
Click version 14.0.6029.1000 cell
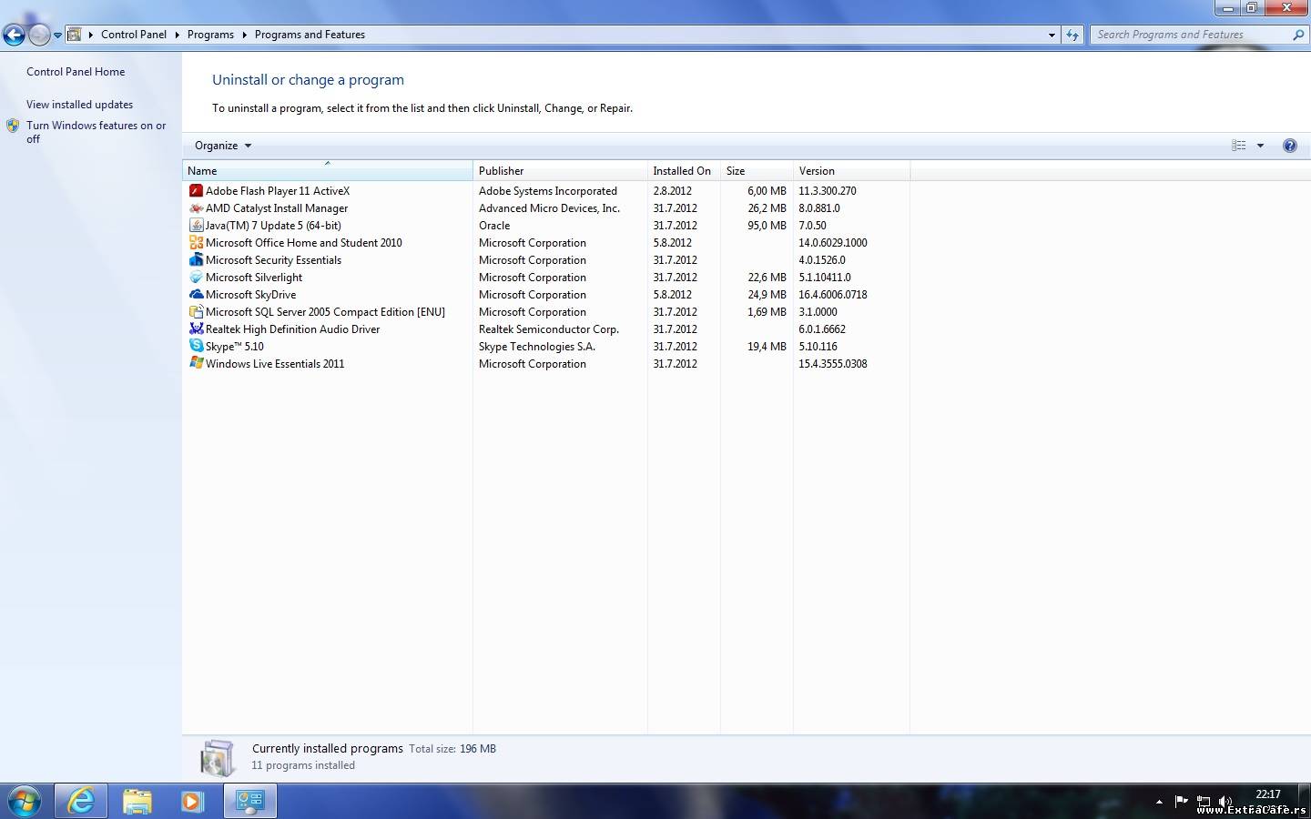[833, 243]
